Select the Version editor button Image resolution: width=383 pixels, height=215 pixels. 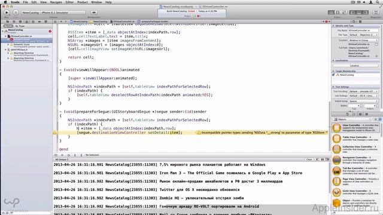point(345,13)
